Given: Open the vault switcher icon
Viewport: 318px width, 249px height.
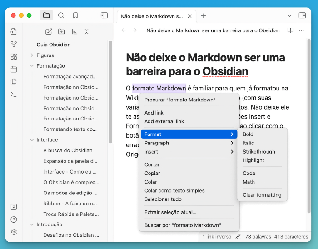Looking at the screenshot, I should pos(14,207).
